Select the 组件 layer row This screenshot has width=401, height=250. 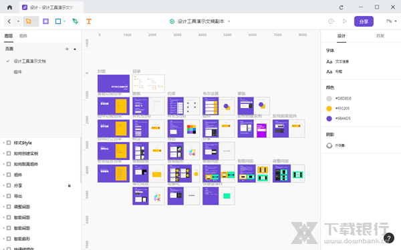point(40,175)
